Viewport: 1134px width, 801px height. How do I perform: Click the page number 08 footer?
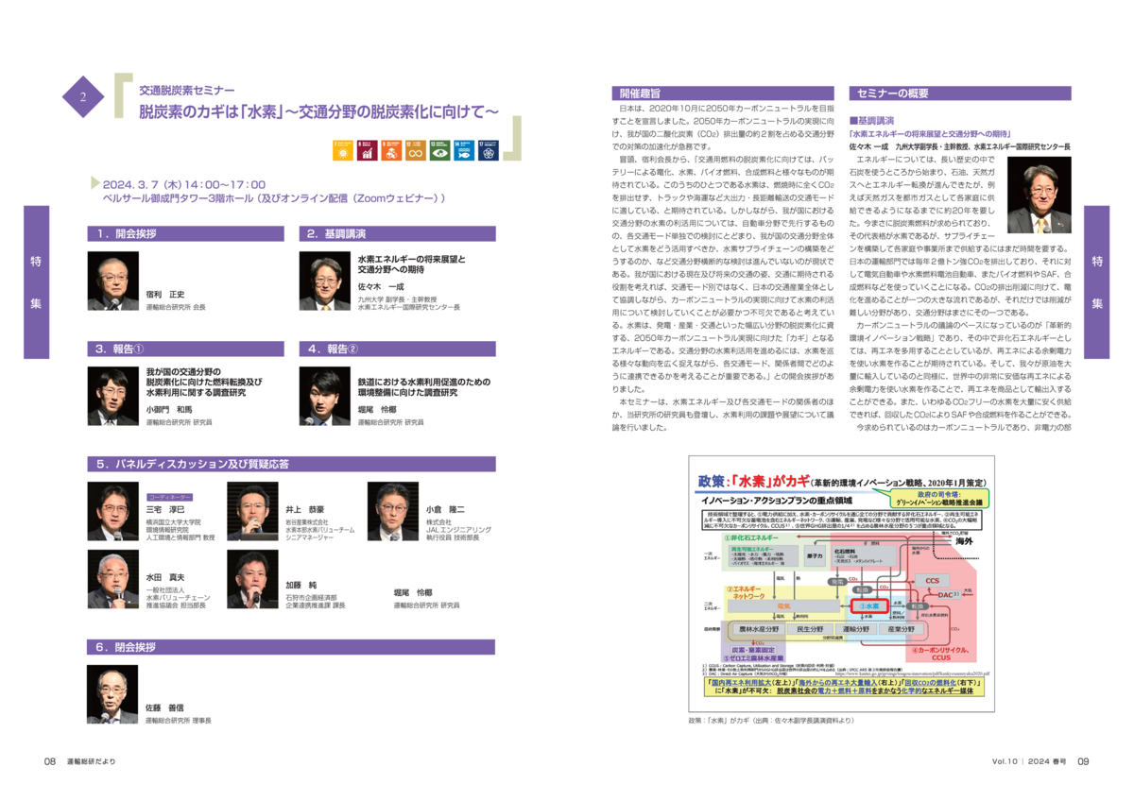tap(51, 761)
